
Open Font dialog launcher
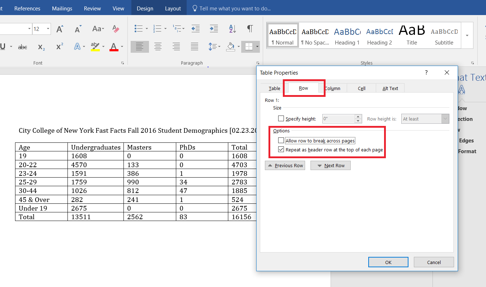tap(122, 63)
